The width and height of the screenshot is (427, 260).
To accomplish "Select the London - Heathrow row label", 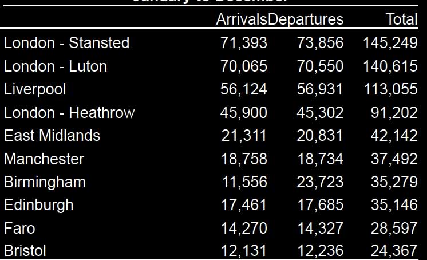I will coord(69,113).
